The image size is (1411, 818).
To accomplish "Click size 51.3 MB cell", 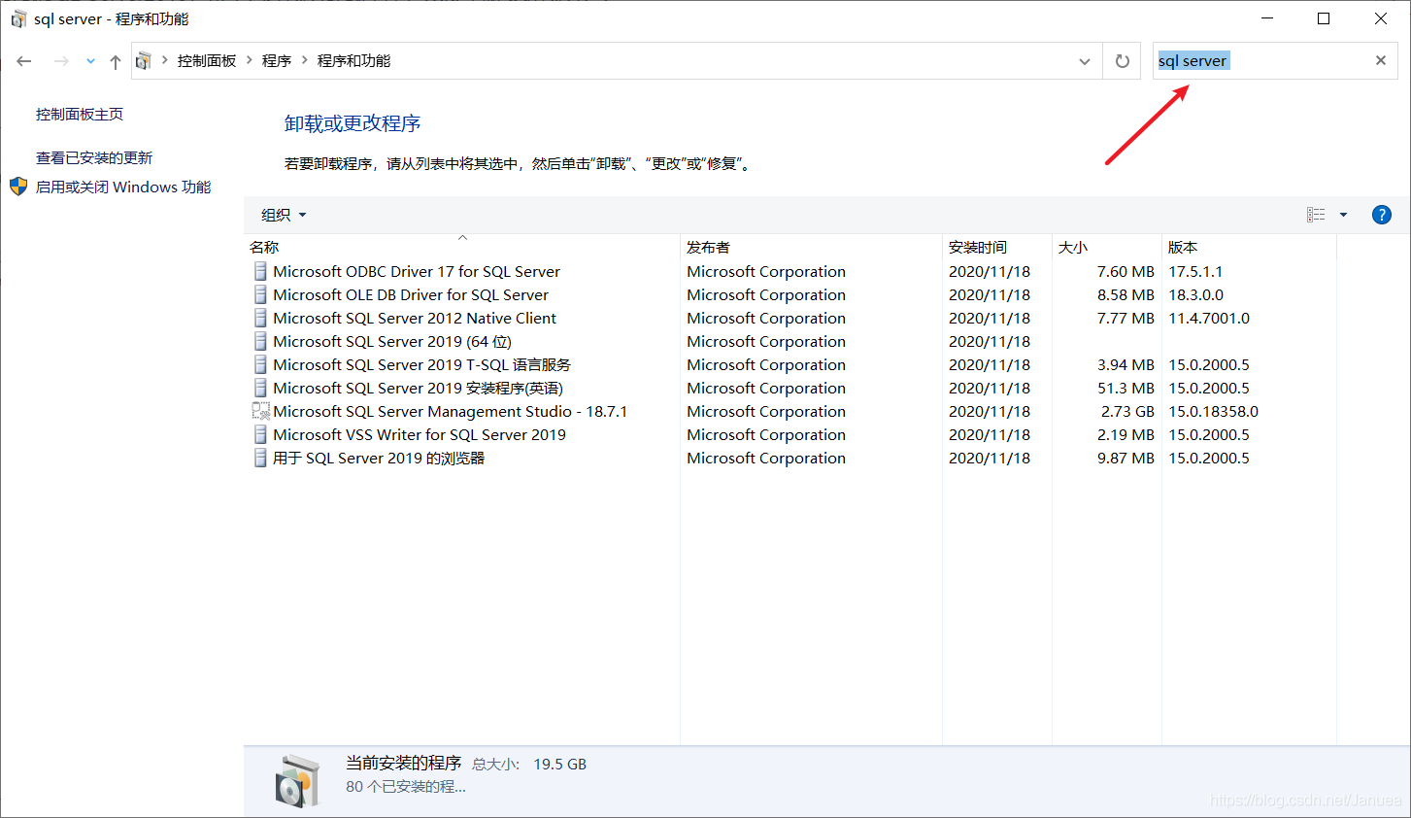I will pos(1125,389).
